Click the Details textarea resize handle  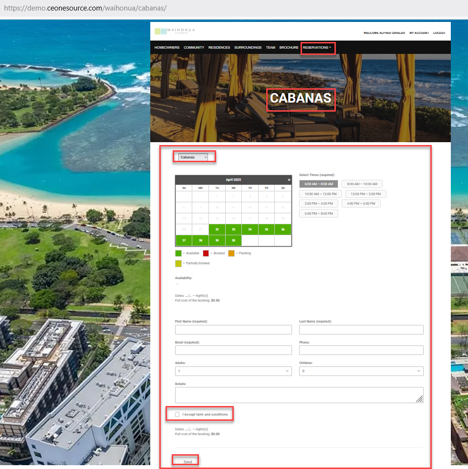pyautogui.click(x=419, y=399)
